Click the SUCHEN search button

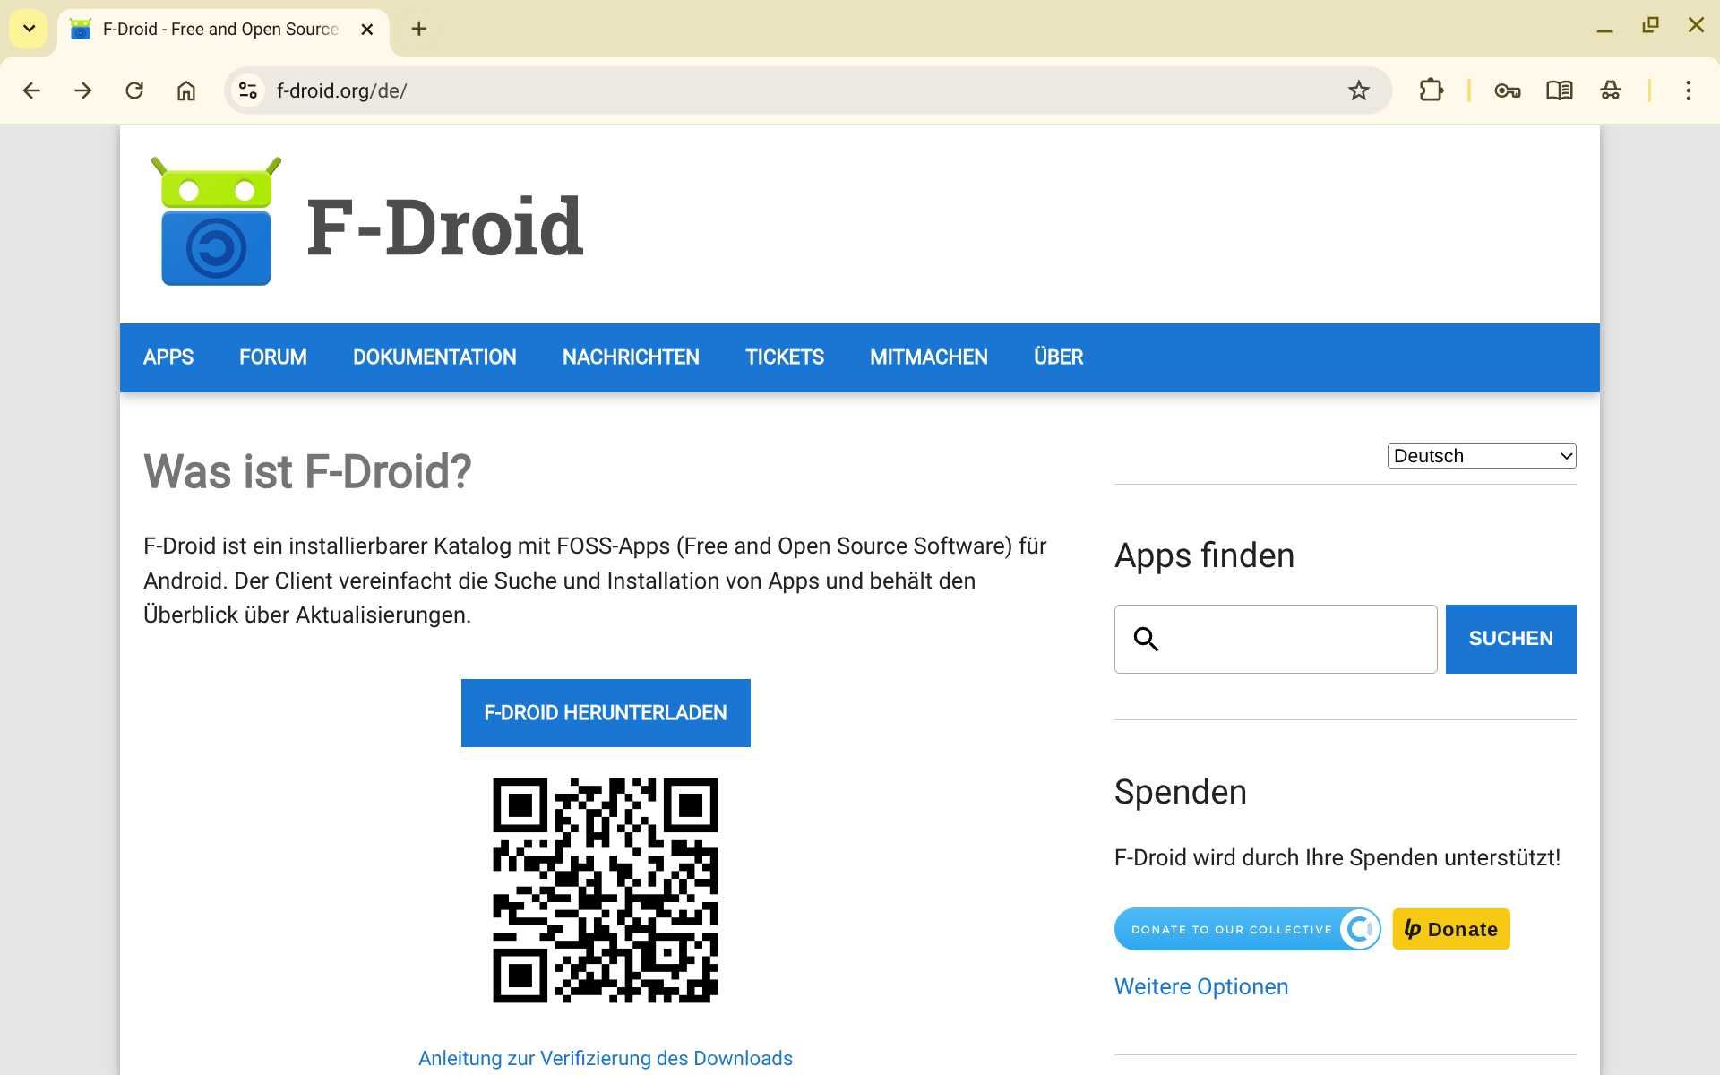click(1510, 639)
